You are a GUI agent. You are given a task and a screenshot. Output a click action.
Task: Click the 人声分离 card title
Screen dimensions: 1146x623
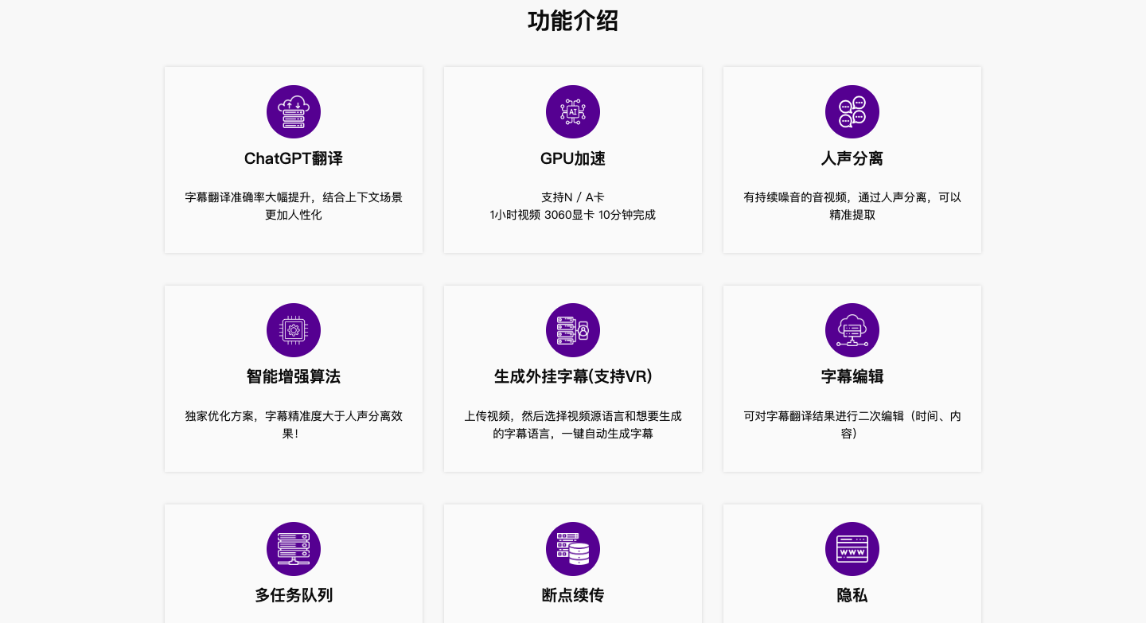click(852, 158)
